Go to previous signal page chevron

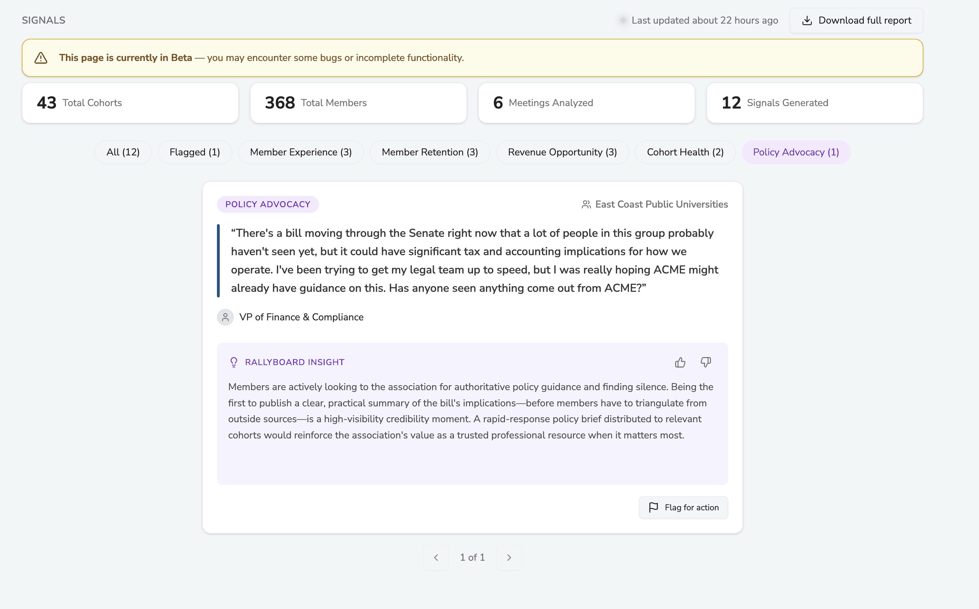coord(436,558)
